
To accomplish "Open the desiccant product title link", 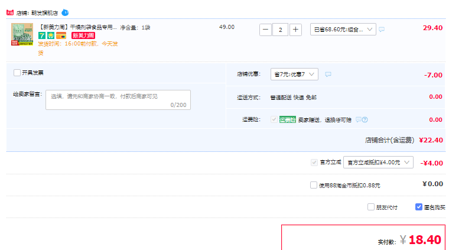I will [x=77, y=27].
